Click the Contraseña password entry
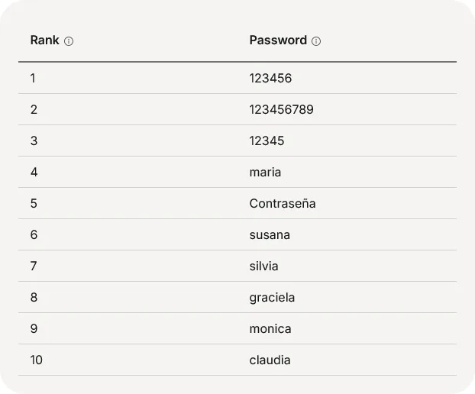Image resolution: width=475 pixels, height=394 pixels. (x=282, y=203)
